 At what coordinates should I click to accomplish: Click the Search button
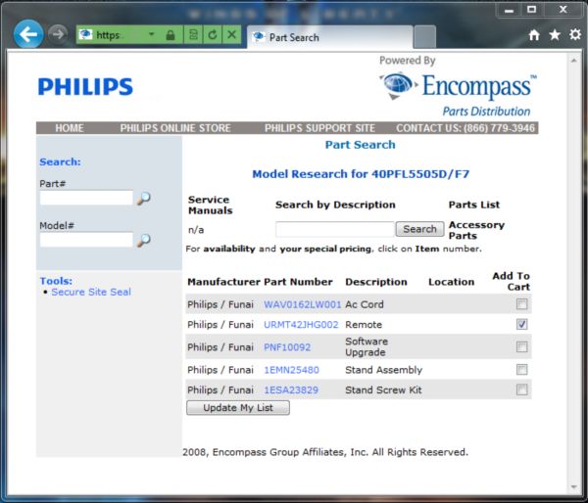[x=419, y=229]
